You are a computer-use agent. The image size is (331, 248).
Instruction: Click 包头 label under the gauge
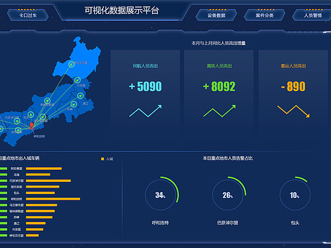295,223
